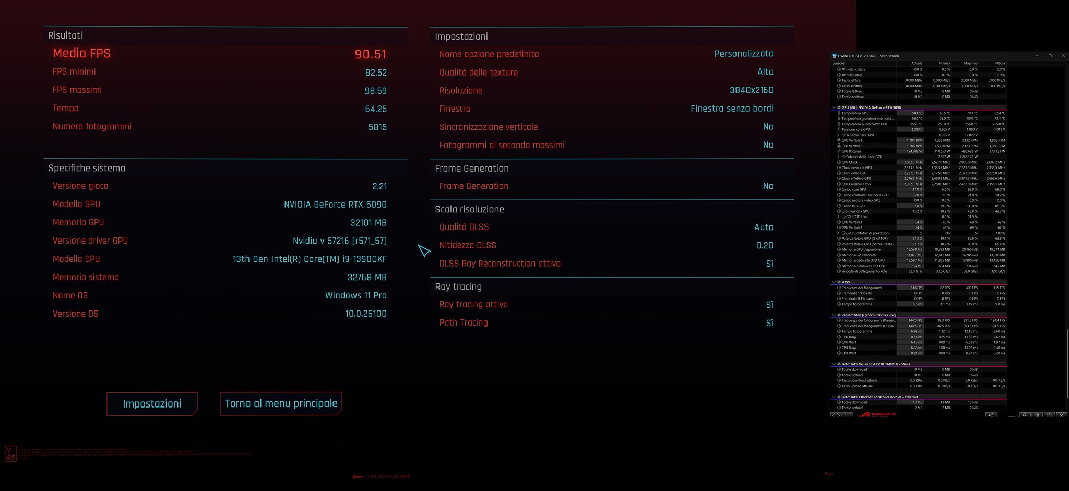
Task: Click thermometer icon beside Temperatura giunzione memoria
Action: (x=839, y=118)
